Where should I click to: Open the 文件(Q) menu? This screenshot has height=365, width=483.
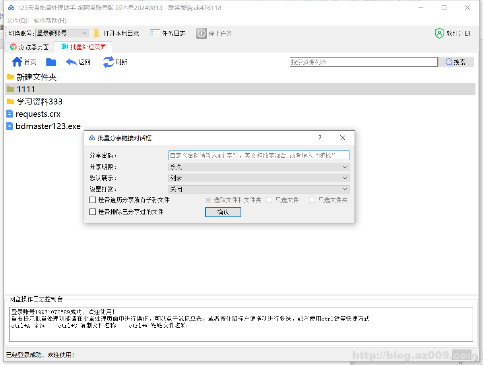[17, 21]
